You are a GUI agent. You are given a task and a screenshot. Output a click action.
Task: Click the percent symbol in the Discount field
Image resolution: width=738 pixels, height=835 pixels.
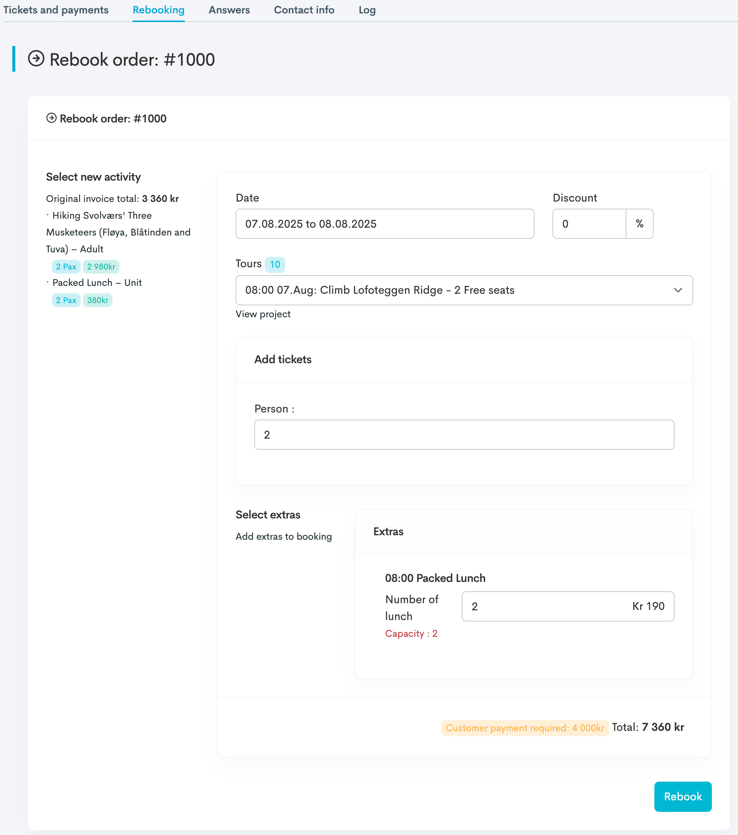point(639,224)
